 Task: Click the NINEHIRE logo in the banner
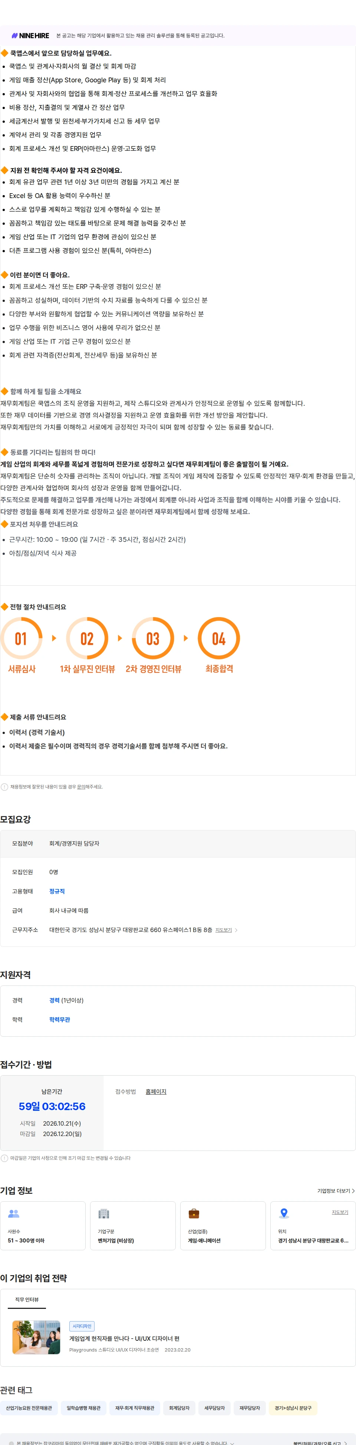(x=30, y=35)
